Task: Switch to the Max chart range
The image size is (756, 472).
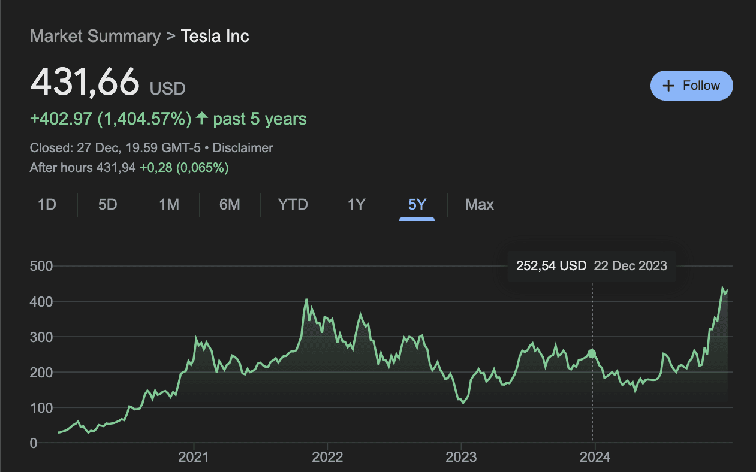Action: click(x=479, y=204)
